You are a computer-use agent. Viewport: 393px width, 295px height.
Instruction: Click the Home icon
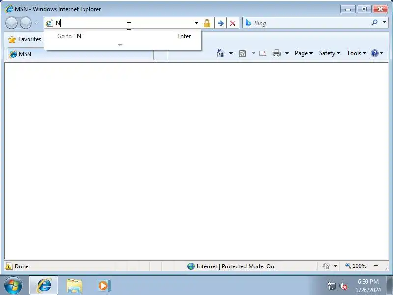click(x=221, y=53)
